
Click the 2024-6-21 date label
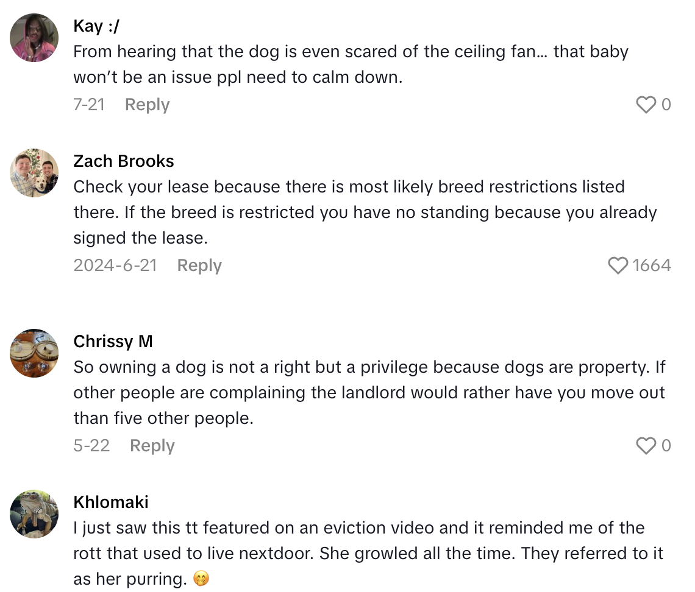[x=115, y=266]
